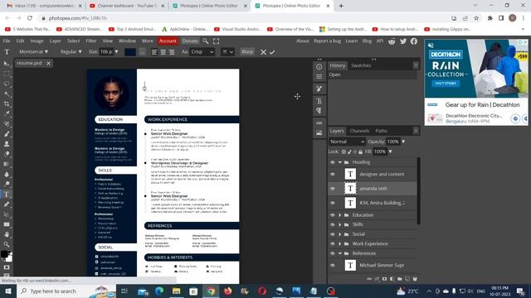The height and width of the screenshot is (298, 531).
Task: Select the Hand tool
Action: 7,234
